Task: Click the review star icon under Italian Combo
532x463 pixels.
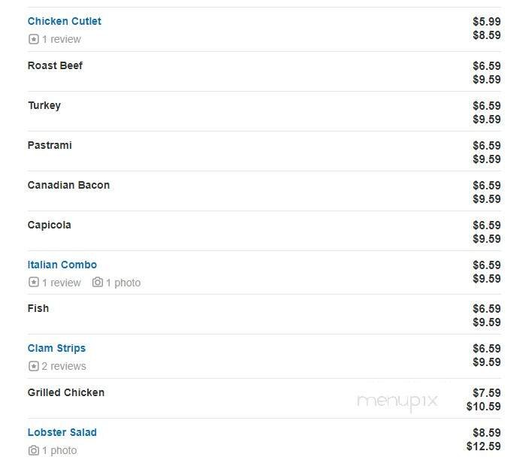Action: 33,283
